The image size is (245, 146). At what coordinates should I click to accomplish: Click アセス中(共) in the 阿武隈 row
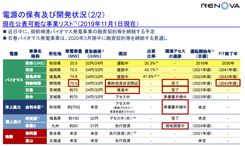[x=123, y=118]
